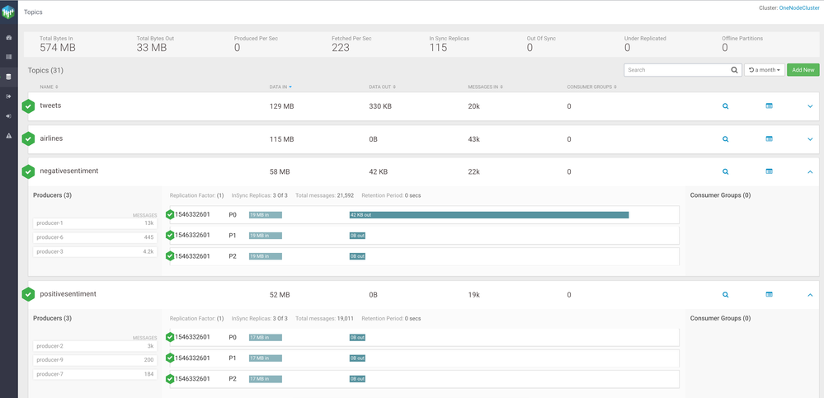Image resolution: width=824 pixels, height=398 pixels.
Task: Click positivesentiment P2 partition status check
Action: [x=170, y=379]
